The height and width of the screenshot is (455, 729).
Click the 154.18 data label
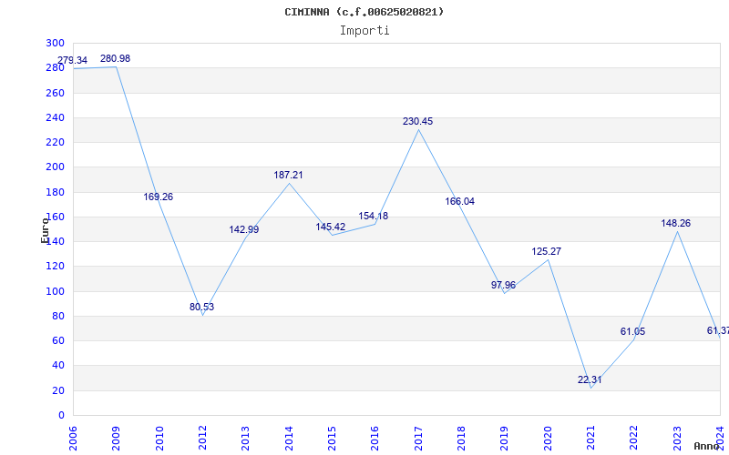point(374,216)
